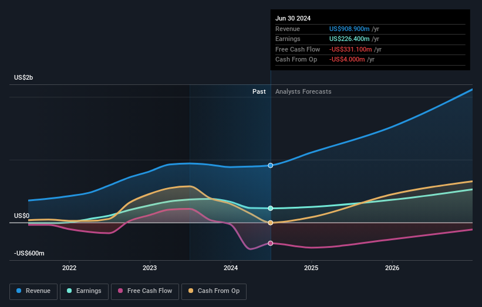Click the -US$331.100m free cash flow value
The width and height of the screenshot is (482, 307).
click(350, 49)
